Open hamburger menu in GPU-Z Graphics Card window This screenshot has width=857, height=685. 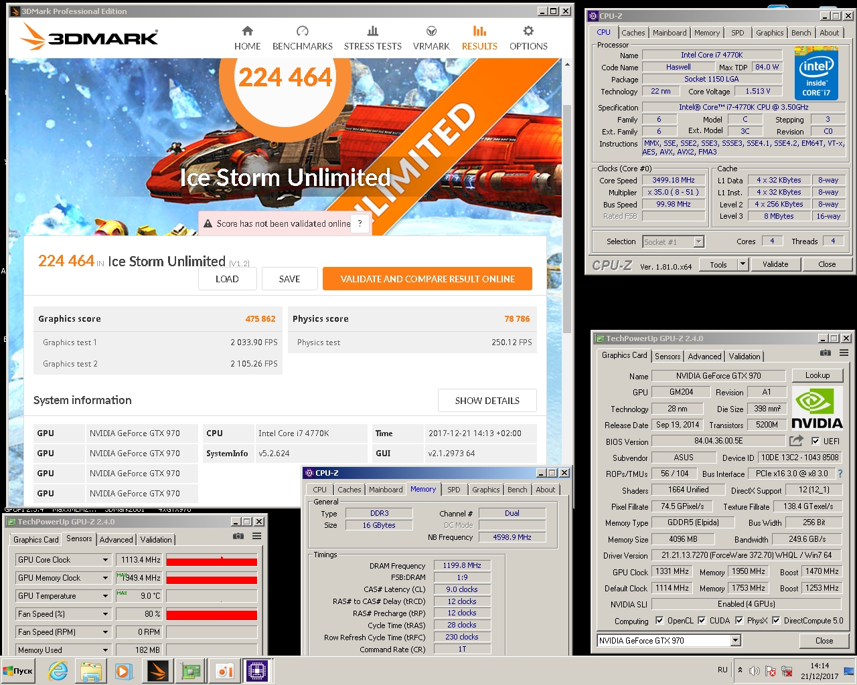tap(844, 353)
